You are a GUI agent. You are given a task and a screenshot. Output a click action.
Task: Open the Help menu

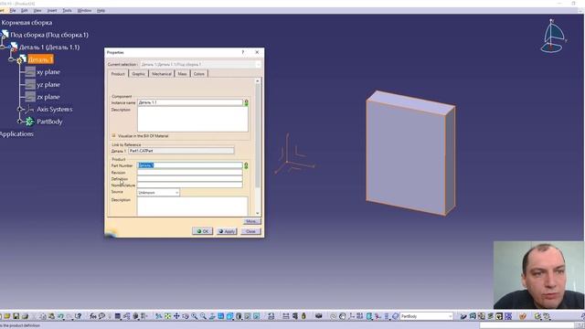pos(101,10)
